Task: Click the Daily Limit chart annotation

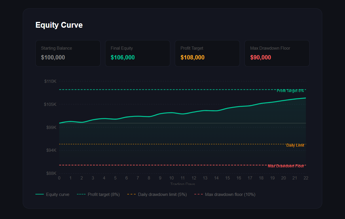Action: [295, 145]
